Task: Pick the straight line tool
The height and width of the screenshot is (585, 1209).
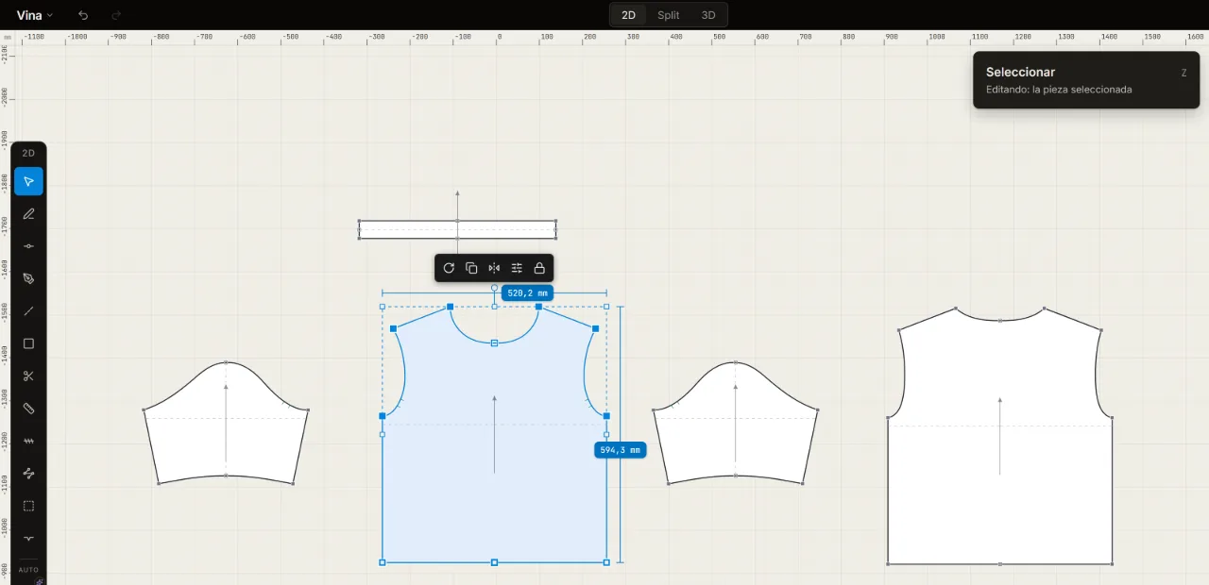Action: pos(28,311)
